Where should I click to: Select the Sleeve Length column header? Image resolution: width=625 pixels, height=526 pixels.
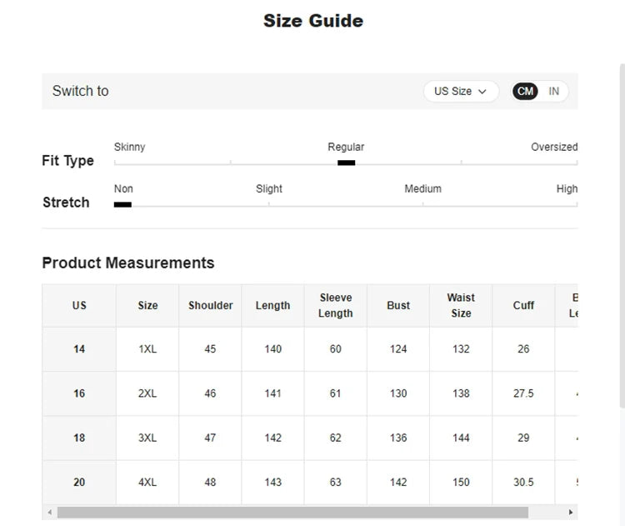[335, 306]
